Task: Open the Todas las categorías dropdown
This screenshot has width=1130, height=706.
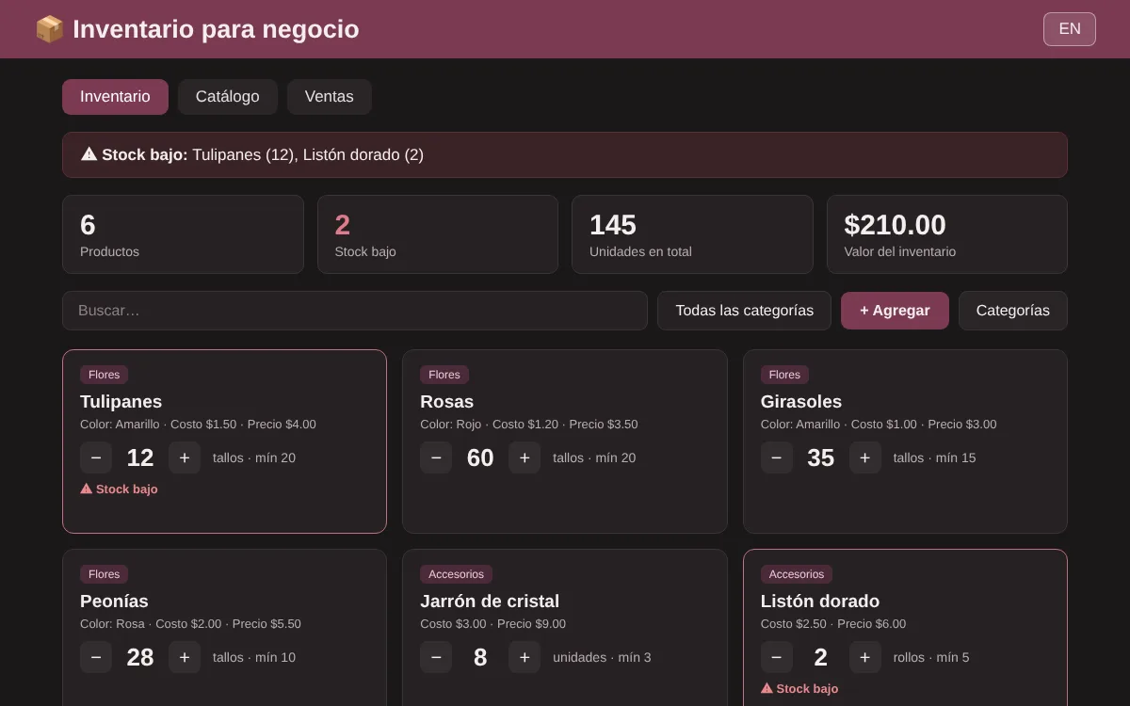Action: click(x=744, y=311)
